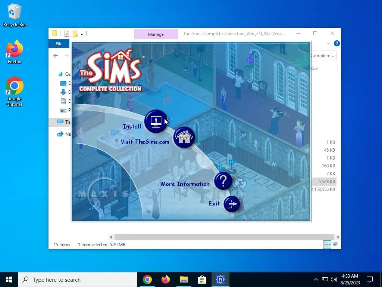The width and height of the screenshot is (382, 287).
Task: Select the file row showing 7 KB
Action: coord(323,173)
